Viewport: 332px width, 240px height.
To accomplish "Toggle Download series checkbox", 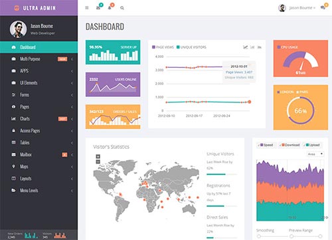I will click(x=280, y=145).
